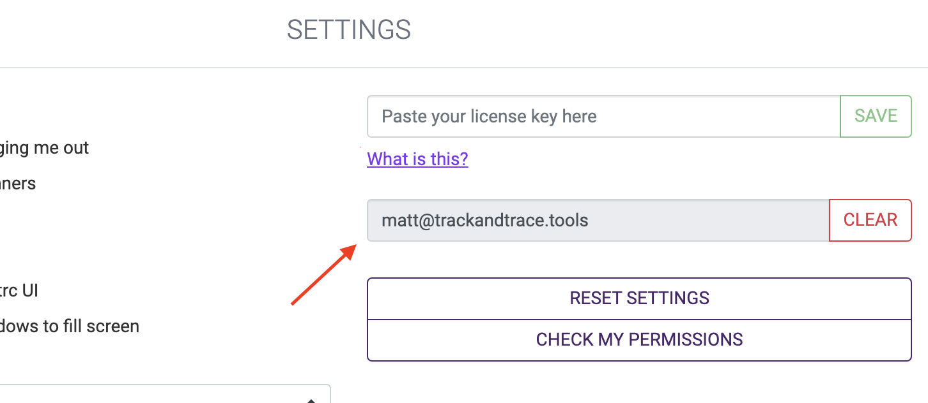Click RESET SETTINGS button
The width and height of the screenshot is (928, 403).
[x=639, y=298]
